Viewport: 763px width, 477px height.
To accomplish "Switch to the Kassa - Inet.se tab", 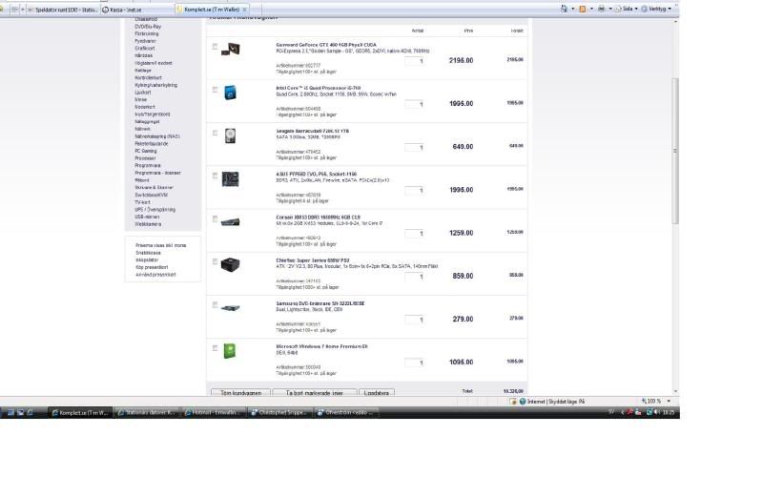I will [x=122, y=9].
